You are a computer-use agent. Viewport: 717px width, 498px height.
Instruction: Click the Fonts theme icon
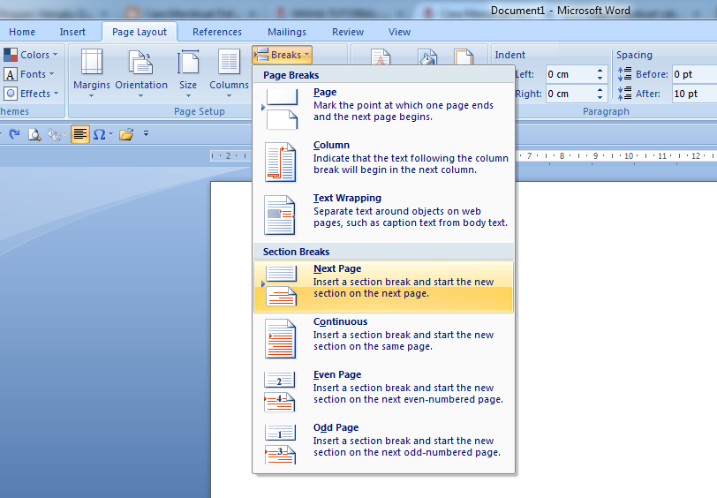[11, 74]
